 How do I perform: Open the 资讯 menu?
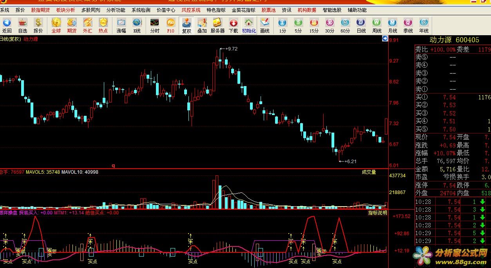tap(286, 10)
